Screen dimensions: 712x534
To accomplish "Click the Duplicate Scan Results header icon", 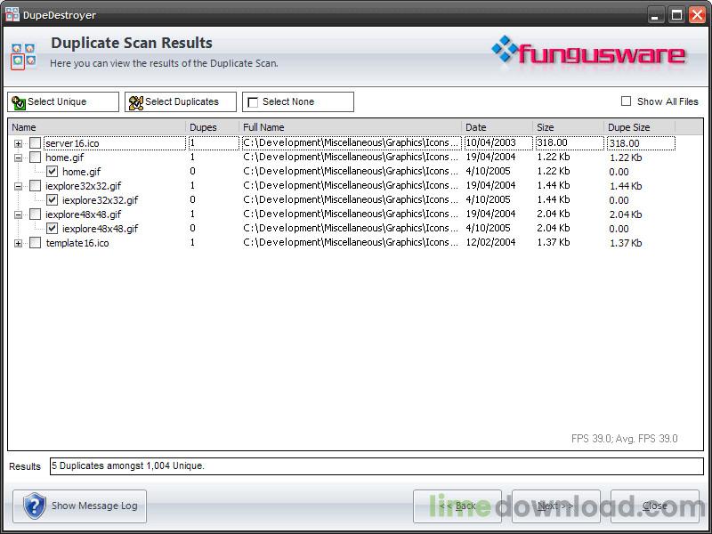I will coord(23,57).
